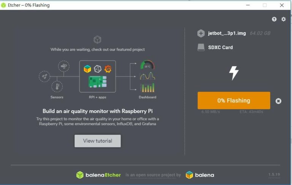Viewport: 292px width, 185px height.
Task: Click the thermometer sensor icon
Action: pyautogui.click(x=57, y=86)
